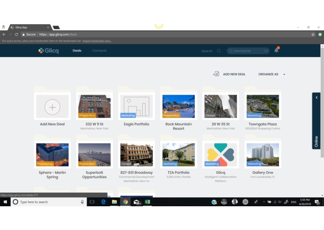Open the Rock Mountain Resort thumbnail
This screenshot has width=324, height=230.
[x=179, y=107]
